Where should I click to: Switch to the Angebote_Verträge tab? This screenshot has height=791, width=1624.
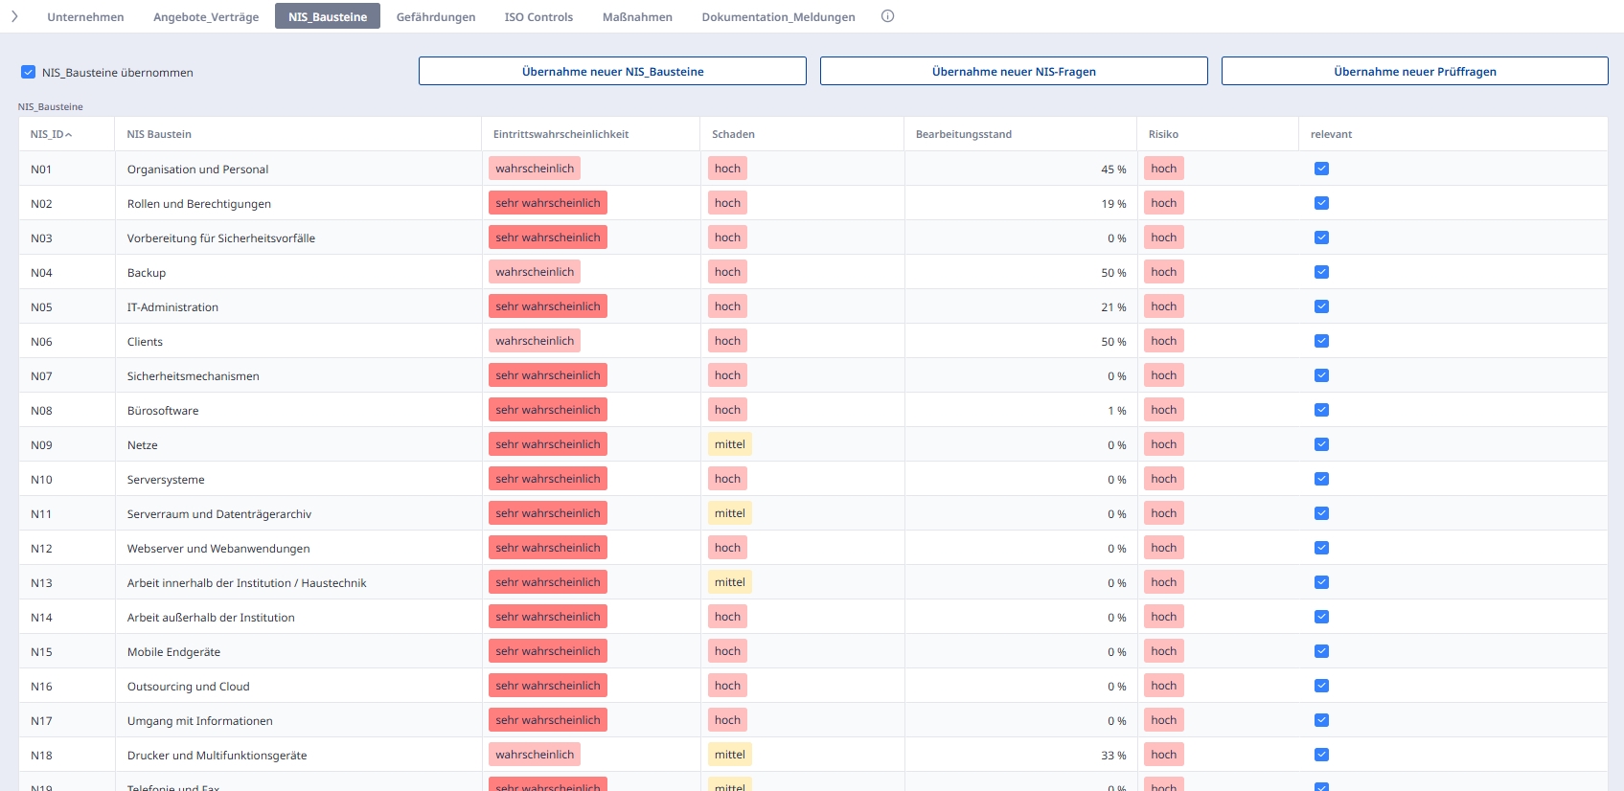pyautogui.click(x=206, y=16)
